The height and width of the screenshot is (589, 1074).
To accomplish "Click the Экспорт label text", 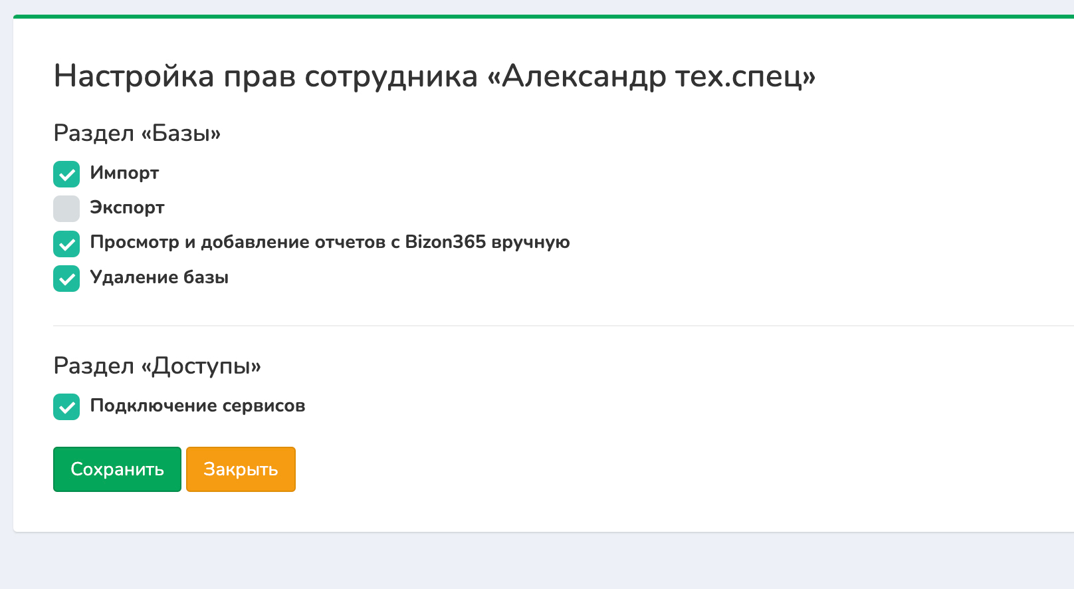I will click(x=127, y=207).
